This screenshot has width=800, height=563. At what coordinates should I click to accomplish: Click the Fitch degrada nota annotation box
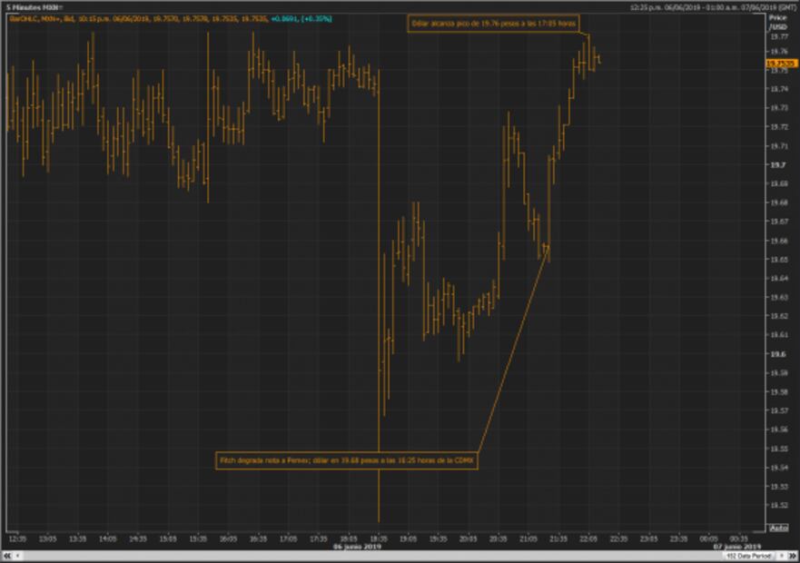pyautogui.click(x=348, y=459)
